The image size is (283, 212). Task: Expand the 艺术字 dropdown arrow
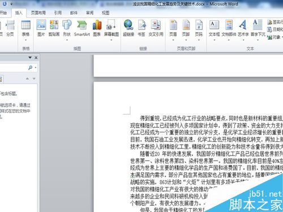tap(243, 40)
